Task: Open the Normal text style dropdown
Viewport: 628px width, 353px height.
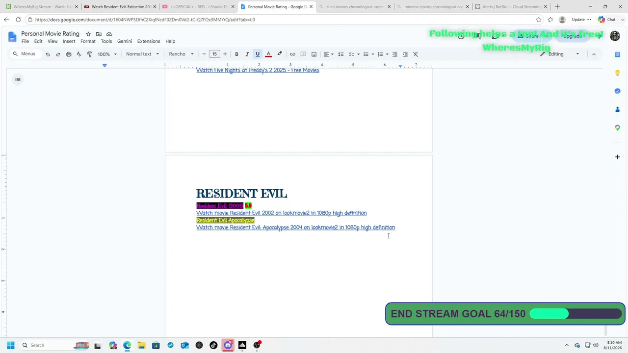Action: click(x=142, y=54)
